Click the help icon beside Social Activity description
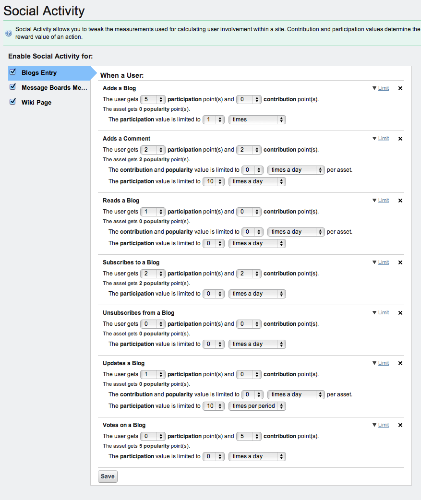Image resolution: width=421 pixels, height=500 pixels. 9,33
